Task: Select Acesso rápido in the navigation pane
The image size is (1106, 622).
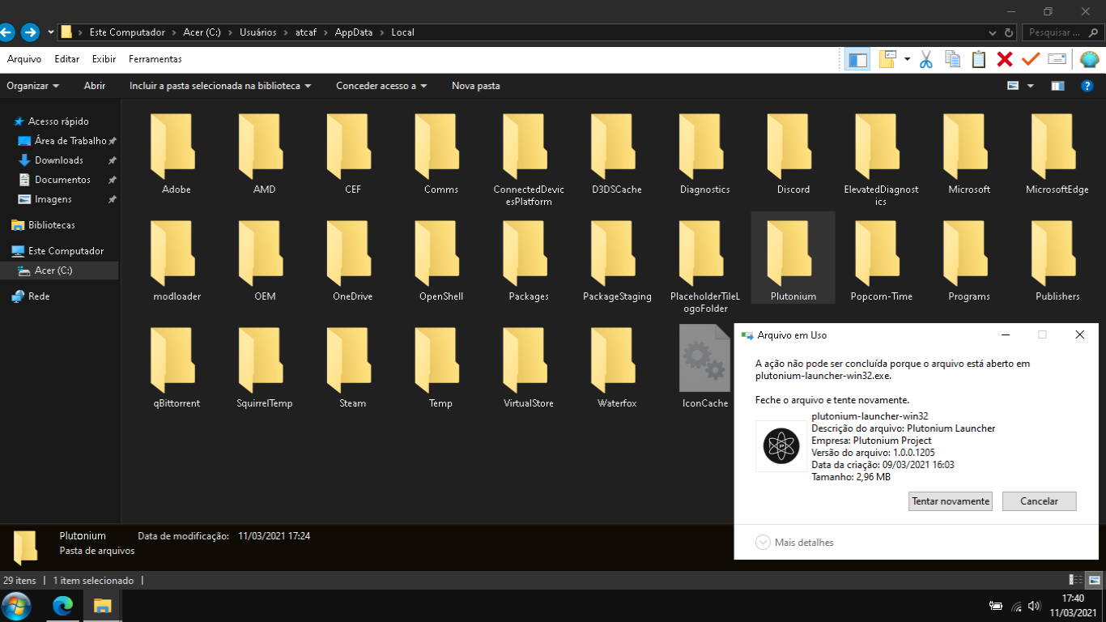Action: pyautogui.click(x=58, y=121)
